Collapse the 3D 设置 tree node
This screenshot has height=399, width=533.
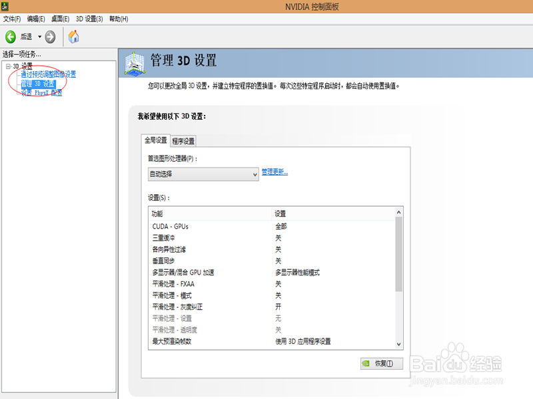point(8,66)
